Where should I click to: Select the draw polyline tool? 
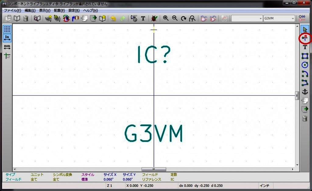[x=305, y=83]
